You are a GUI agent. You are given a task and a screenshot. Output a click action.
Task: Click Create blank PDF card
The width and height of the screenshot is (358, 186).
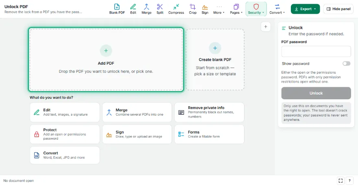click(x=215, y=60)
